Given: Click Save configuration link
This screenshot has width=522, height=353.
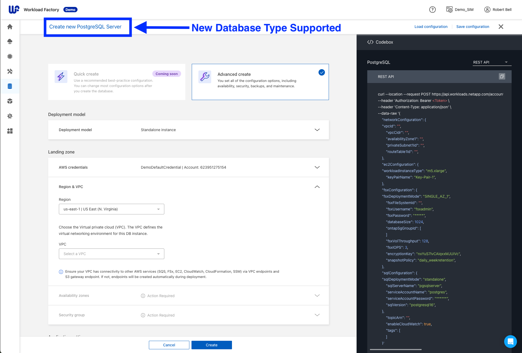Looking at the screenshot, I should click(472, 27).
